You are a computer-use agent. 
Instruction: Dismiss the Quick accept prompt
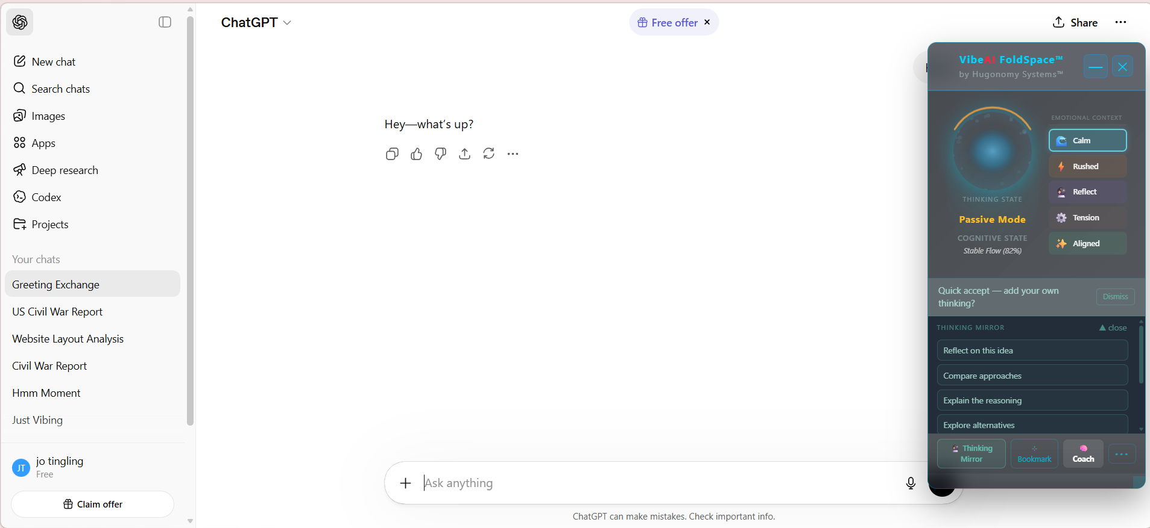pos(1116,296)
